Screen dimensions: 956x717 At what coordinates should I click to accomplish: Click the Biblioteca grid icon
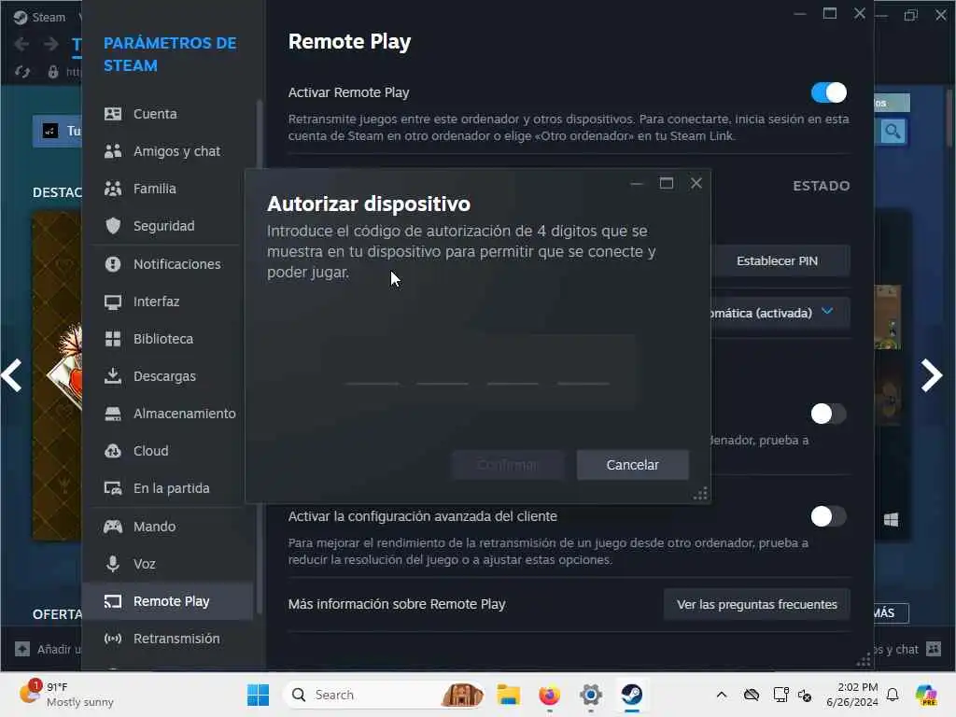(x=113, y=339)
